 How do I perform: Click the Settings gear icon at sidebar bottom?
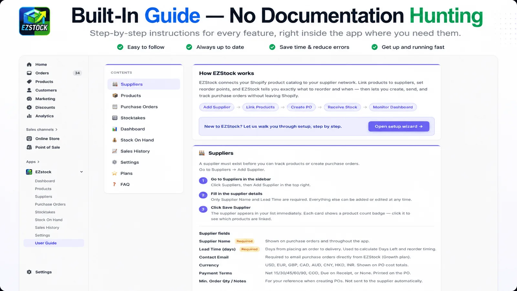29,272
